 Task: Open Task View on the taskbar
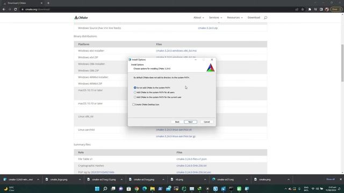tap(113, 189)
